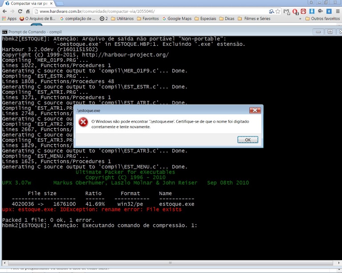342x273 pixels.
Task: Open the Gmail checker extension
Action: 287,12
